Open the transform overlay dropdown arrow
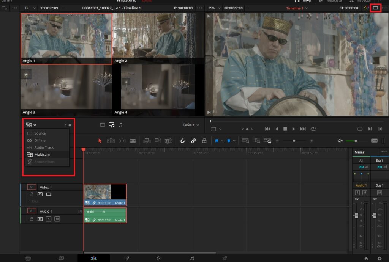Screen dimensions: 389x262 (220, 129)
